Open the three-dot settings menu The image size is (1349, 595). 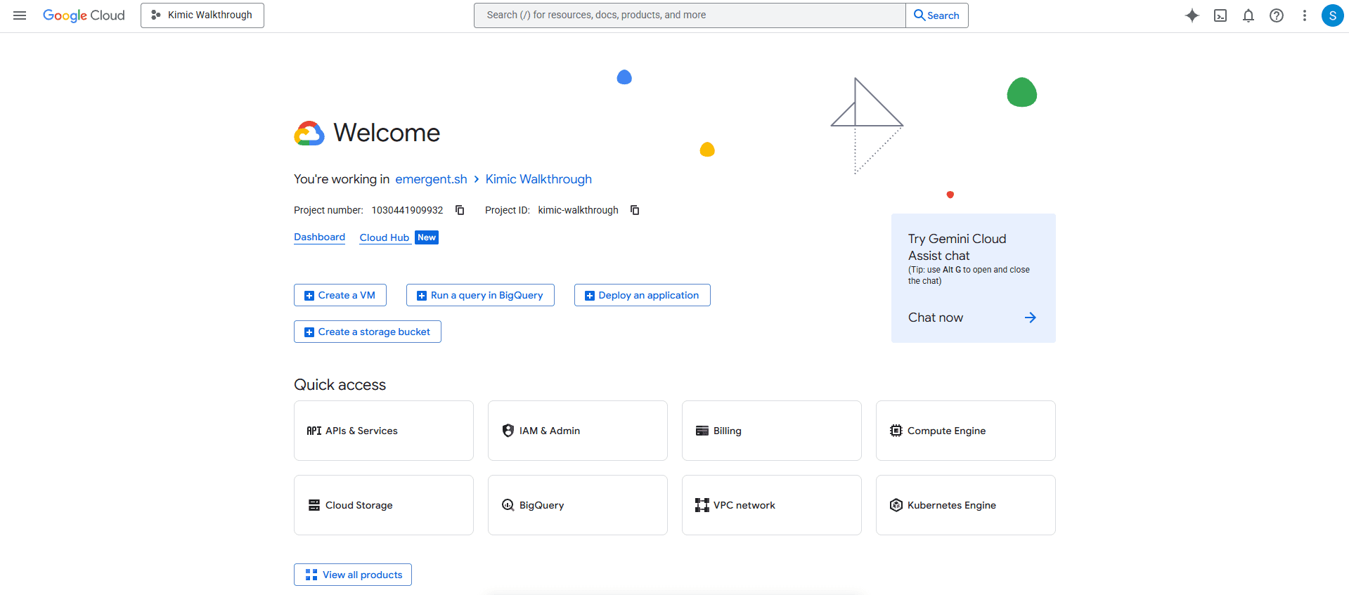1305,15
